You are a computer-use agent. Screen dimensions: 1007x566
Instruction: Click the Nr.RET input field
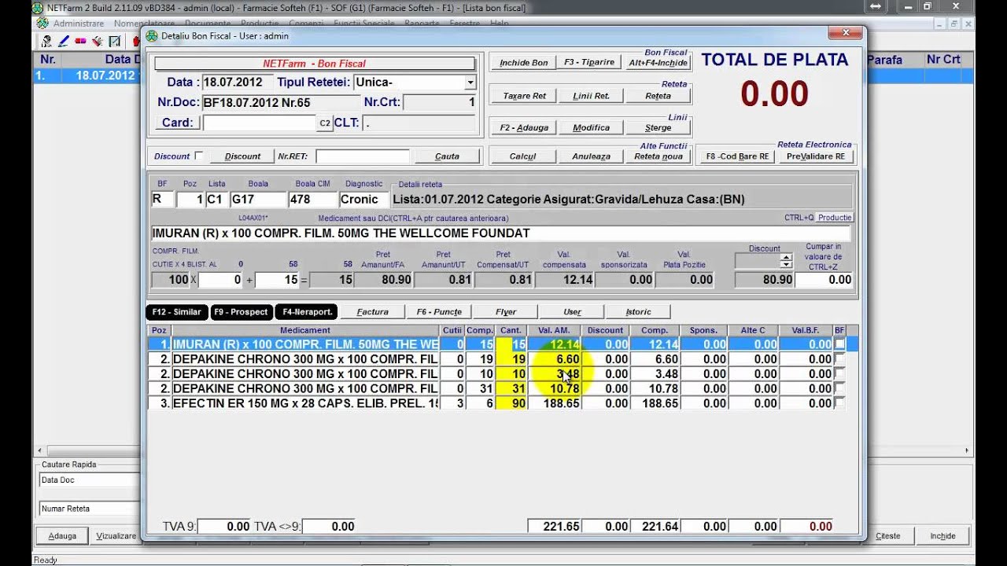363,156
